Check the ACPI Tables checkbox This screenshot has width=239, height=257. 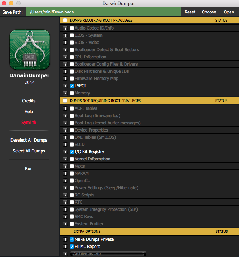[x=72, y=108]
